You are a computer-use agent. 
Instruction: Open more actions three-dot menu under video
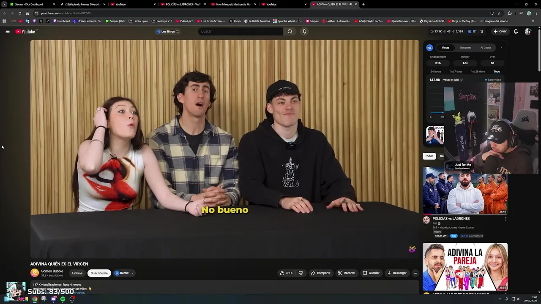point(415,273)
